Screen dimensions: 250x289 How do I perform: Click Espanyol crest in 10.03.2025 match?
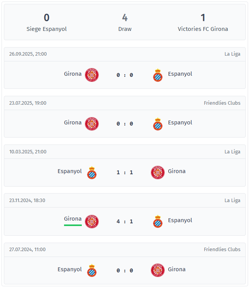(92, 173)
